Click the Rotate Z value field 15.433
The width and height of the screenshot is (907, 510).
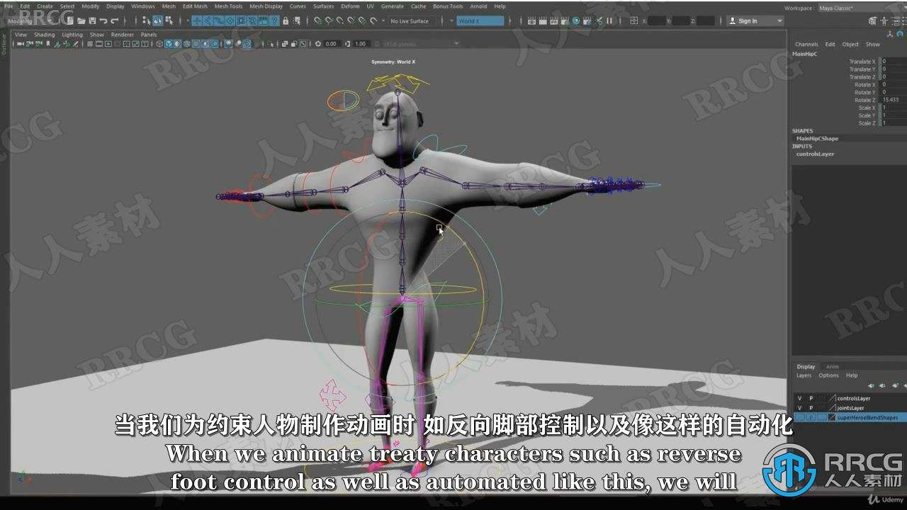[x=893, y=100]
